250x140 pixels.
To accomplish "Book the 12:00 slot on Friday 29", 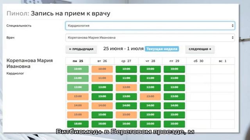I will (174, 87).
